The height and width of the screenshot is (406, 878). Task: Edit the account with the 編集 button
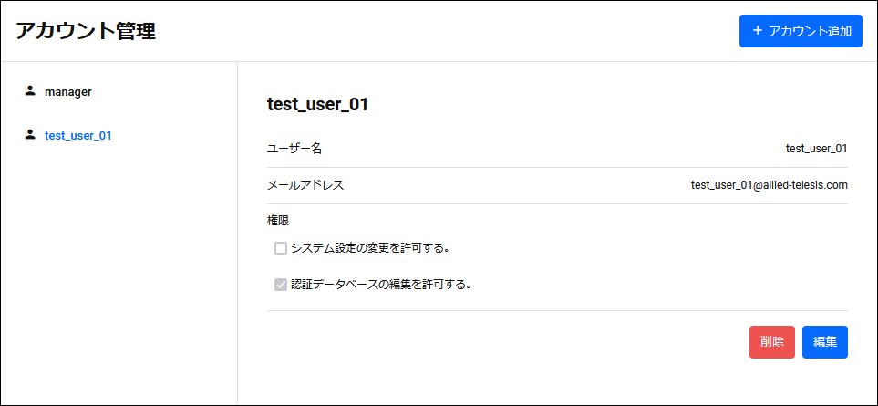(825, 341)
